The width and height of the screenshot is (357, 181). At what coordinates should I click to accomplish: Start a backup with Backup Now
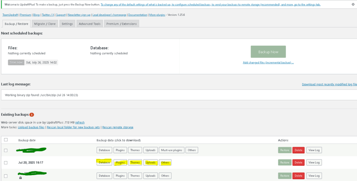[268, 52]
